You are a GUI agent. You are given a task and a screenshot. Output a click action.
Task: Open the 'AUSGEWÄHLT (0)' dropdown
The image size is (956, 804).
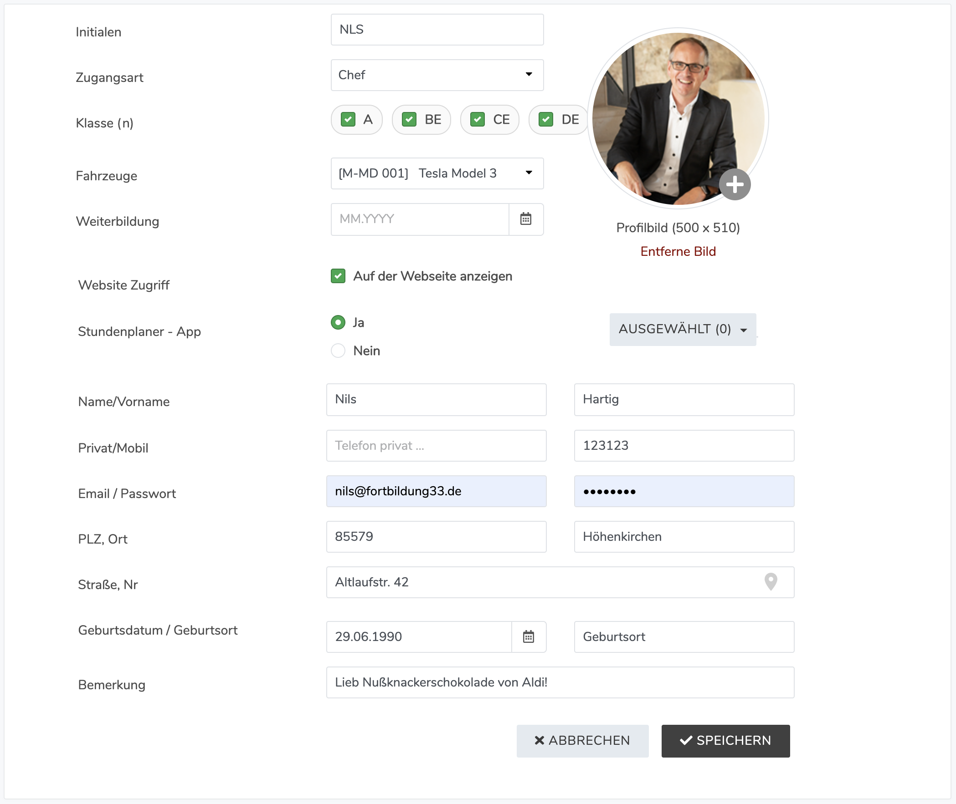pyautogui.click(x=682, y=330)
